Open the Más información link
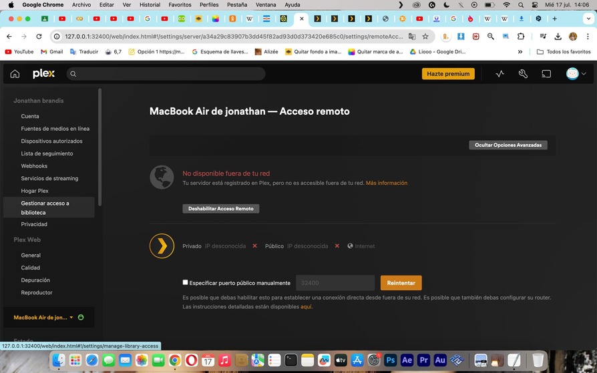Image resolution: width=597 pixels, height=373 pixels. pyautogui.click(x=387, y=183)
